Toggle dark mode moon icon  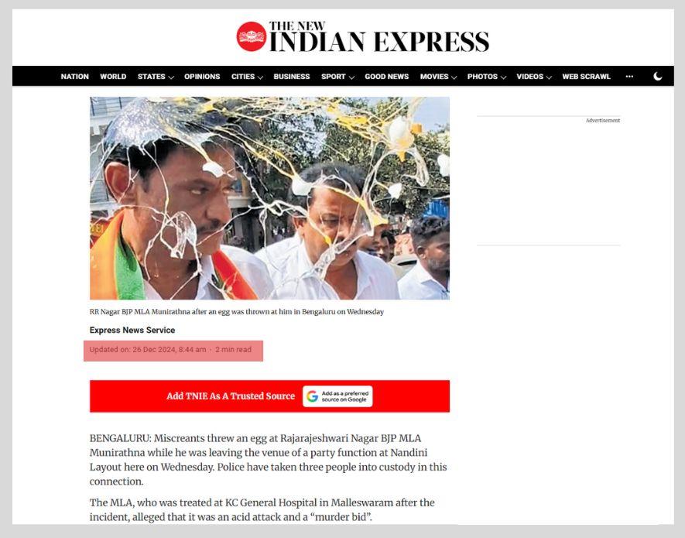(x=657, y=77)
